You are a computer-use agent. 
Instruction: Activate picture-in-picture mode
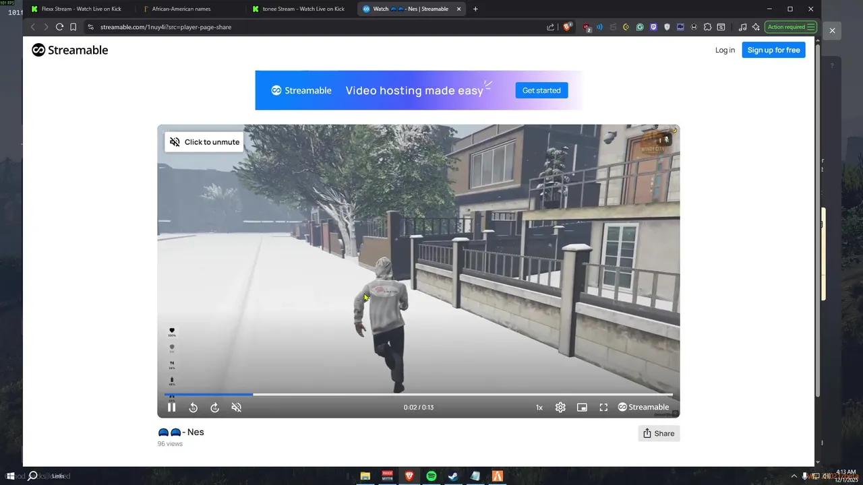(x=582, y=407)
